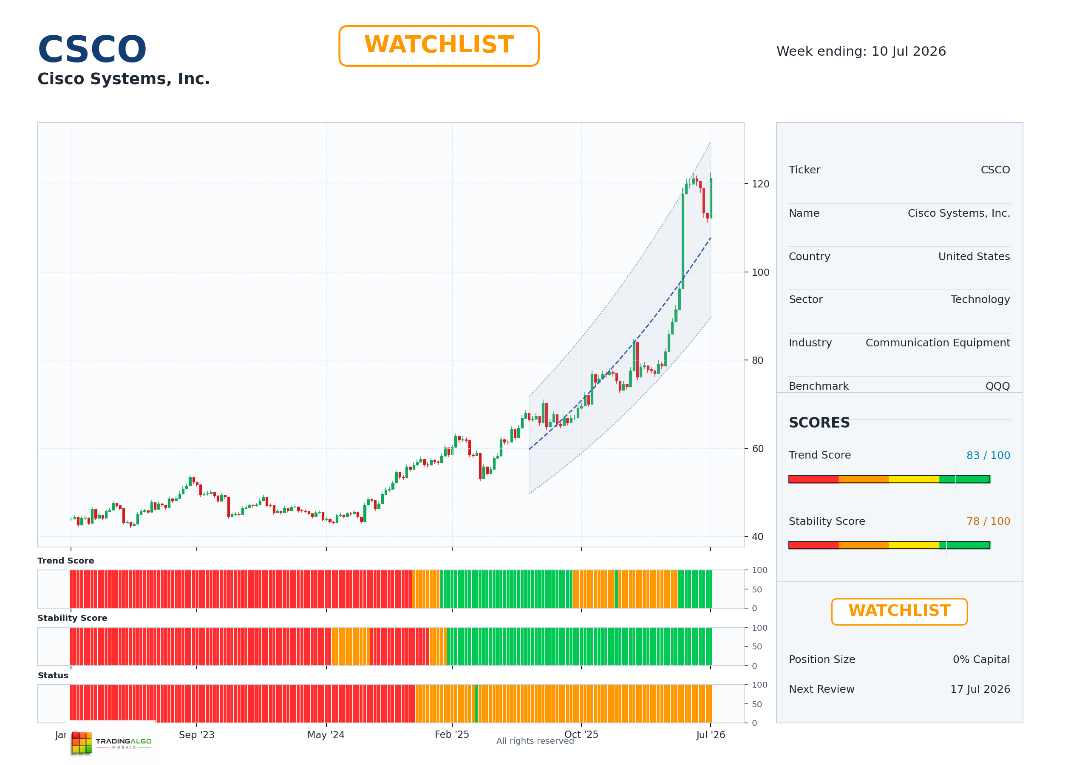Click 'Week ending: 10 Jul 2026' text
The height and width of the screenshot is (765, 1071).
pyautogui.click(x=861, y=51)
